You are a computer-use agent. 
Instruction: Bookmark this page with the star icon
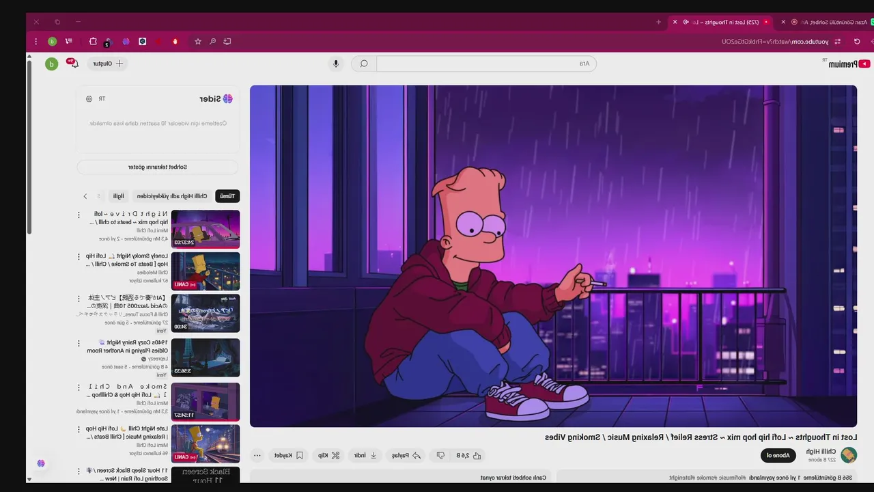(198, 42)
